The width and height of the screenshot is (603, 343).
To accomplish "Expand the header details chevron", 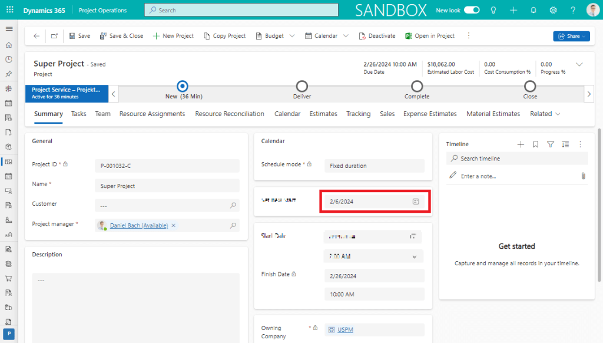I will coord(579,64).
